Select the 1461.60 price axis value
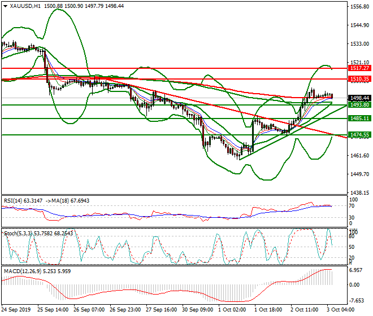Screen dimensions: 373x316 coord(360,156)
